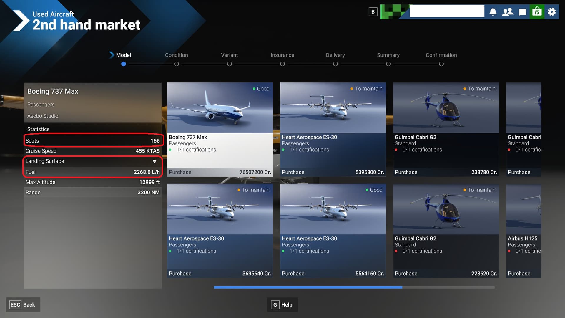The width and height of the screenshot is (565, 318).
Task: Select the Cabri G2 thumbnail priced 228620 Cr.
Action: [x=446, y=209]
